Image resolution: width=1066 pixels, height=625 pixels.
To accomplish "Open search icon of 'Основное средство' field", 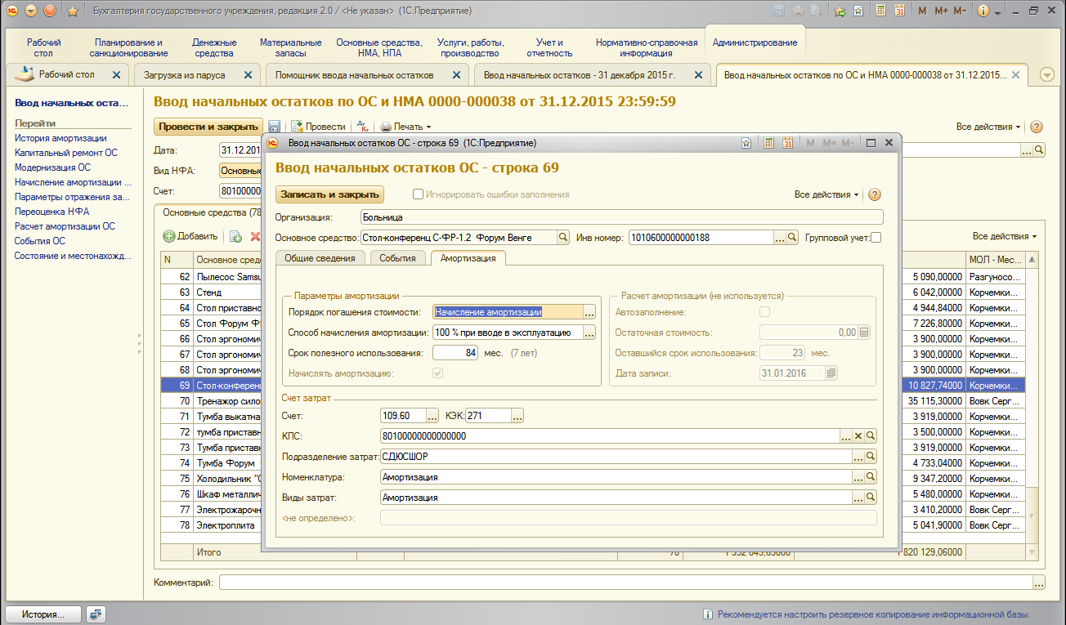I will click(563, 238).
